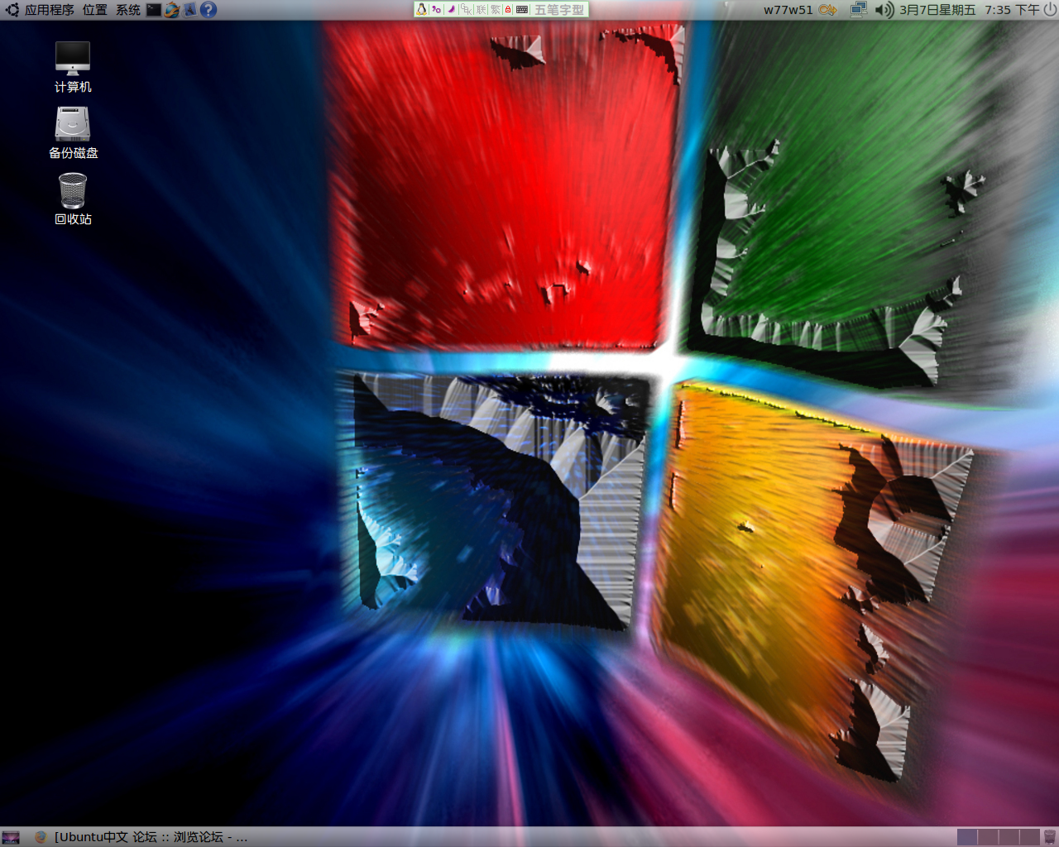Viewport: 1059px width, 847px height.
Task: Switch to the first workspace in switcher
Action: (x=967, y=837)
